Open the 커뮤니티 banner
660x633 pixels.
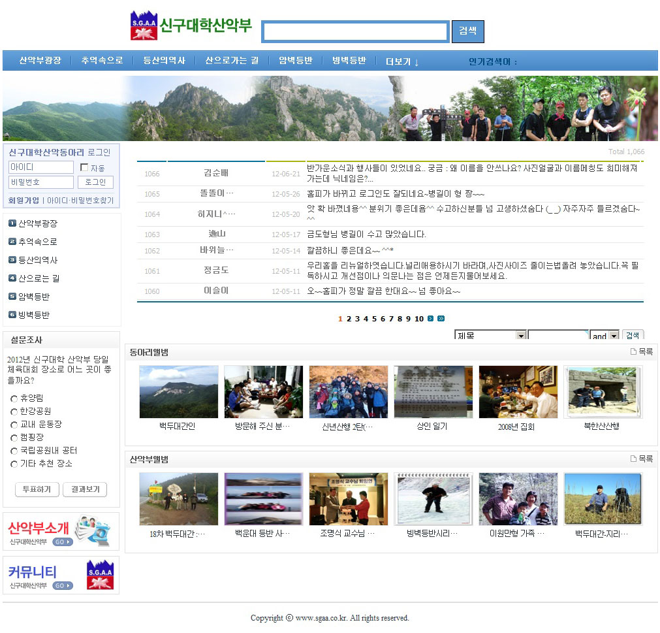(61, 576)
